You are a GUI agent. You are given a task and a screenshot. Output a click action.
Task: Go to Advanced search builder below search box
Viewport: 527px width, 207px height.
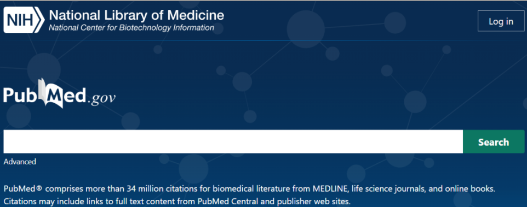pos(20,162)
